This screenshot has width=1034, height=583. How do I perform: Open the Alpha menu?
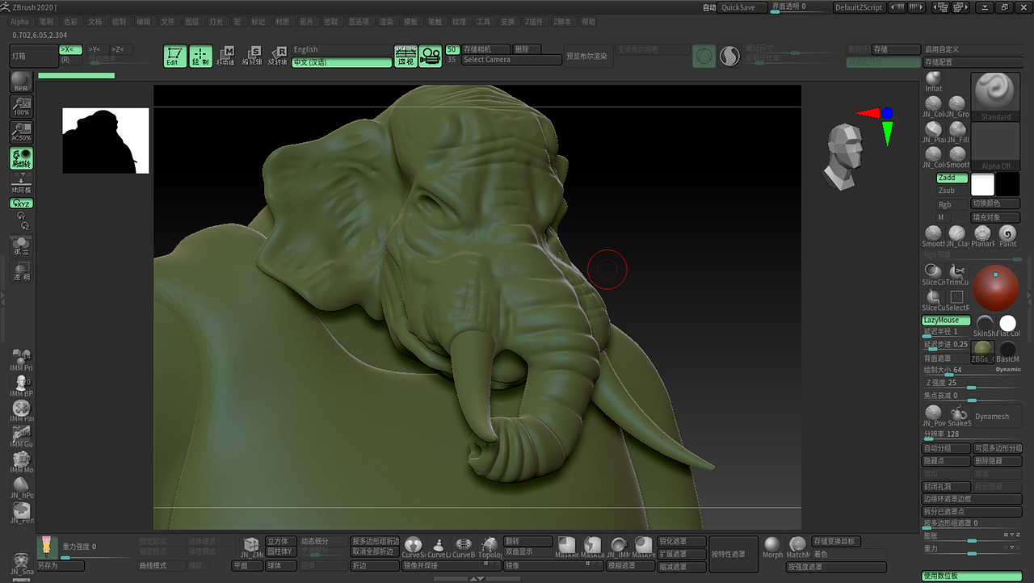[19, 22]
